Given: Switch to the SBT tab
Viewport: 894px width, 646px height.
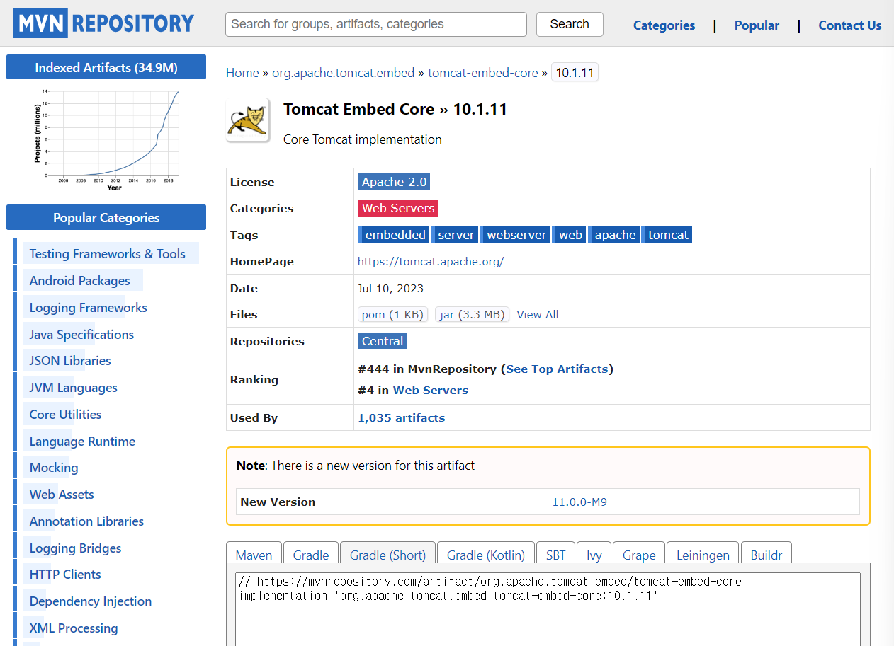Looking at the screenshot, I should pyautogui.click(x=556, y=555).
